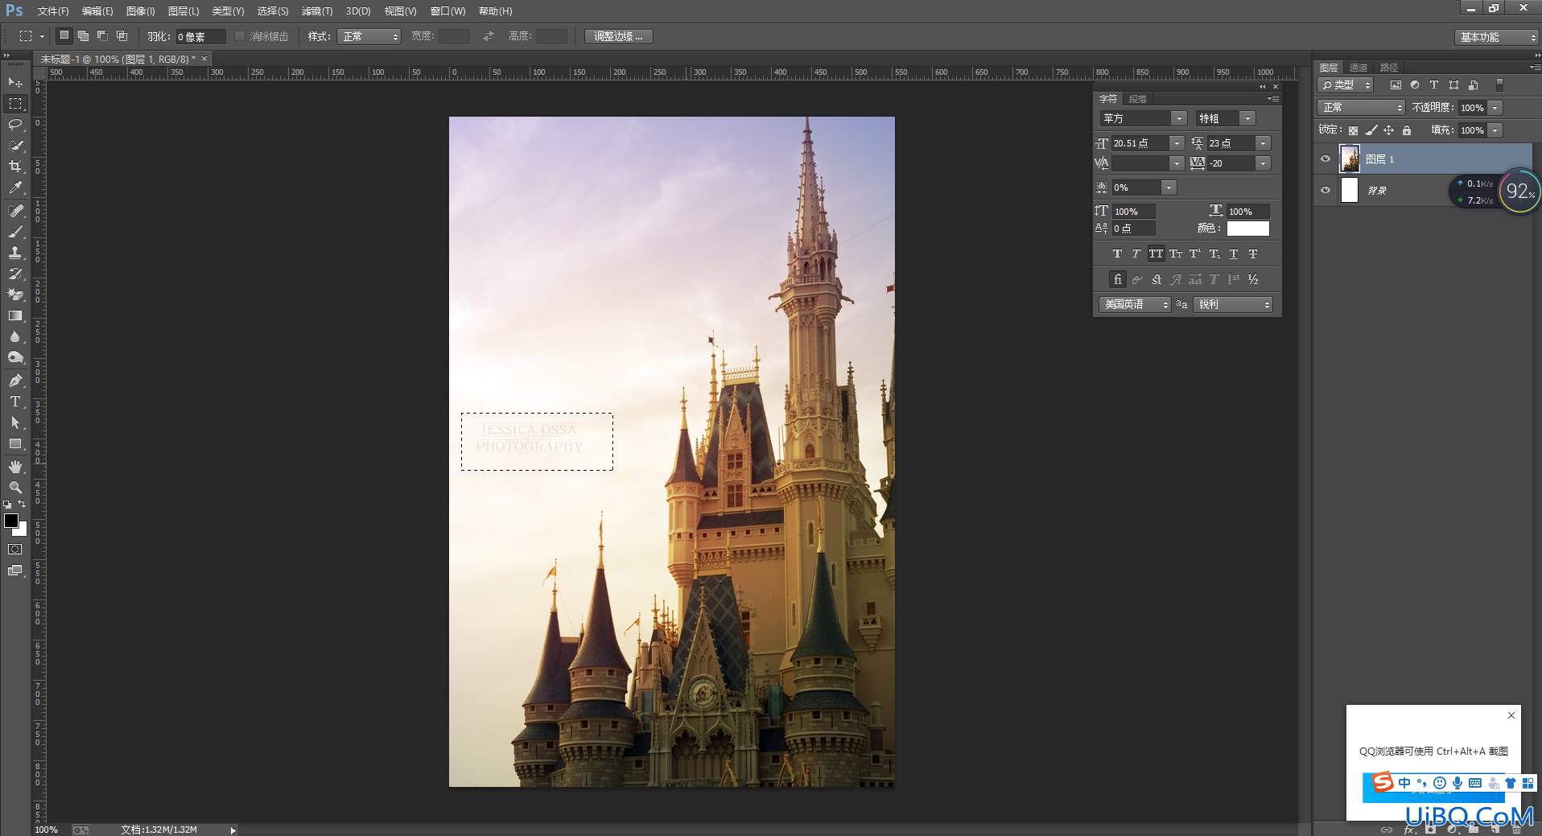Select the Clone Stamp tool
1542x836 pixels.
[15, 253]
